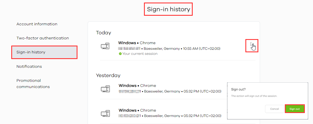Viewport: 313px width, 124px height.
Task: Click the sign-out icon for the current session
Action: click(252, 45)
